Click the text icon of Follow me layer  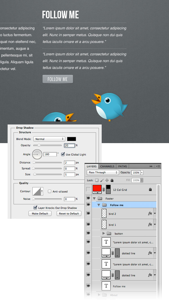point(106,286)
